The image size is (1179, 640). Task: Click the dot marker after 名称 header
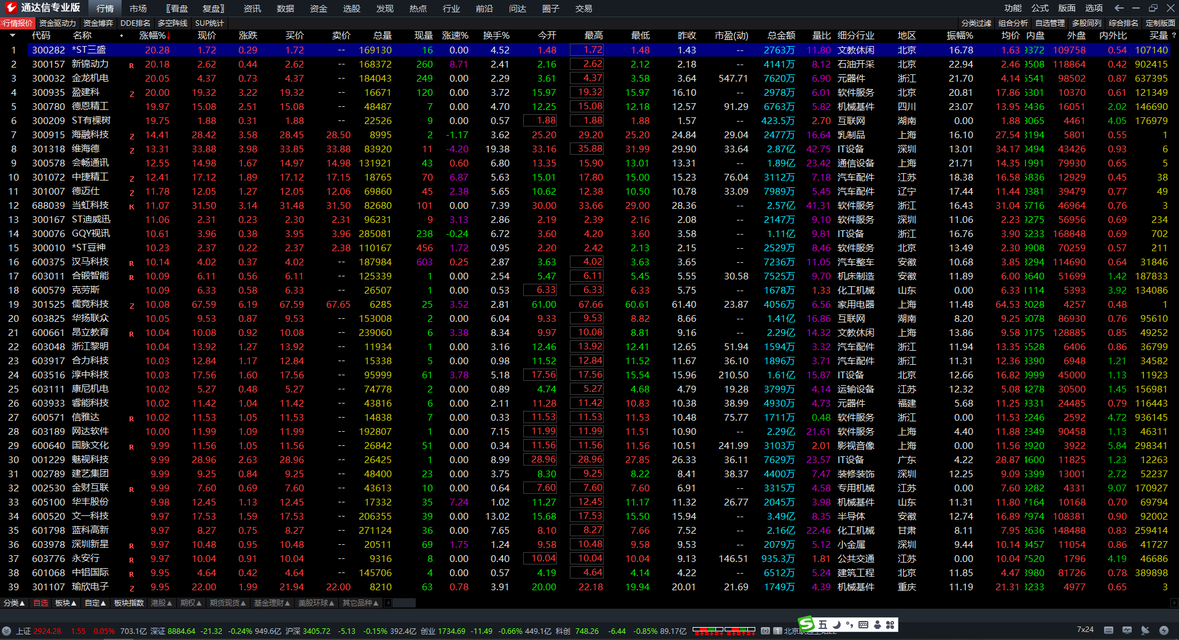pyautogui.click(x=122, y=36)
